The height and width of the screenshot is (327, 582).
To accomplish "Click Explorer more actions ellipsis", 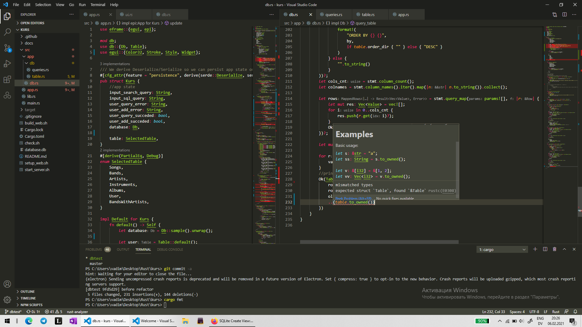I will coord(72,15).
